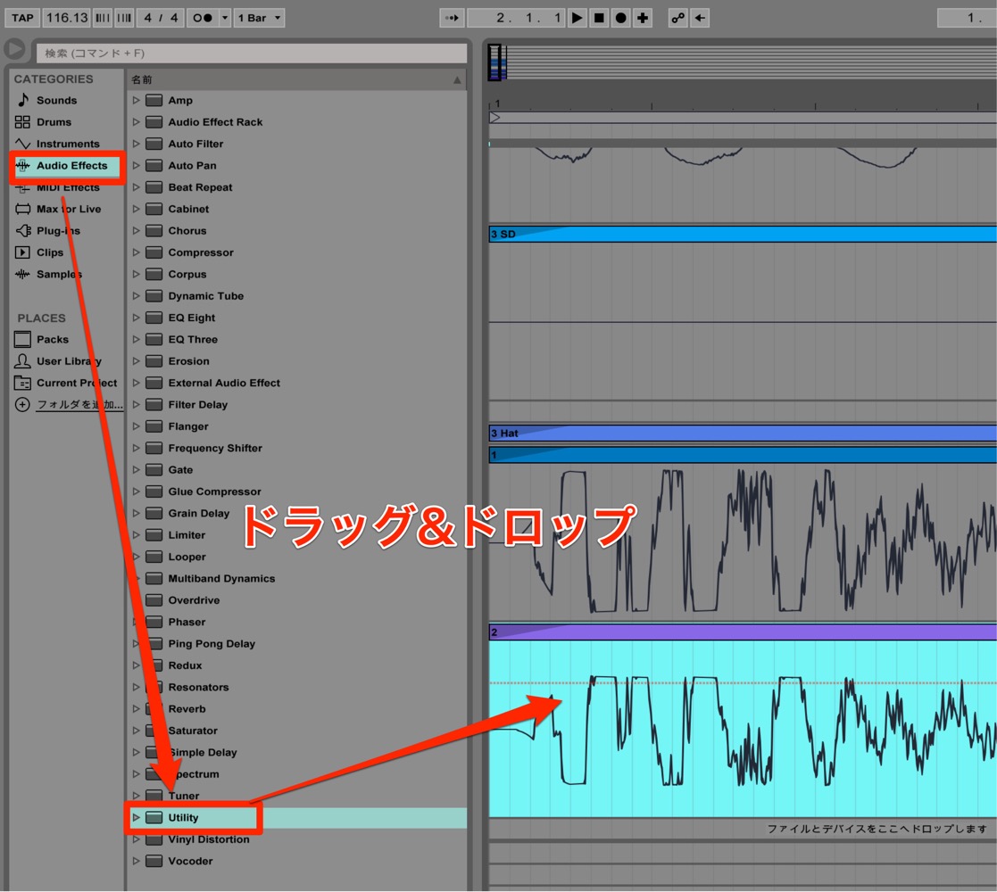
Task: Select the Instruments category
Action: (66, 144)
